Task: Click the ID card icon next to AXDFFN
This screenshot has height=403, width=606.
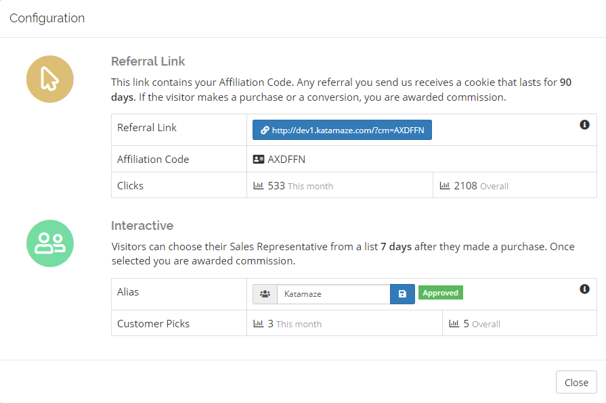Action: coord(259,160)
